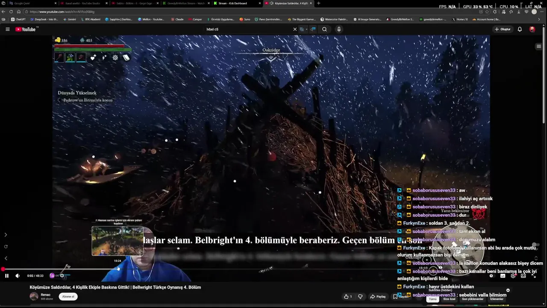
Task: Toggle subtitles on the player
Action: coord(503,276)
